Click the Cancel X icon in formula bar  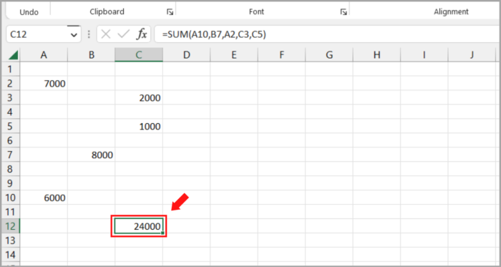tap(106, 34)
